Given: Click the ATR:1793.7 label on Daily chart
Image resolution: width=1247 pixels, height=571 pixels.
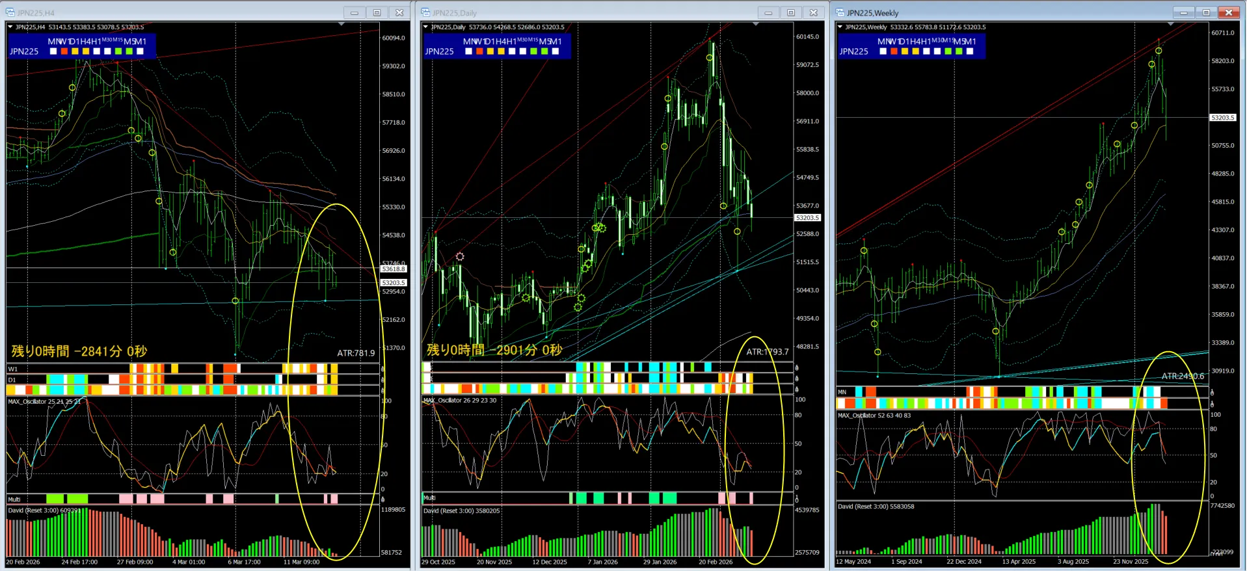Looking at the screenshot, I should tap(768, 352).
